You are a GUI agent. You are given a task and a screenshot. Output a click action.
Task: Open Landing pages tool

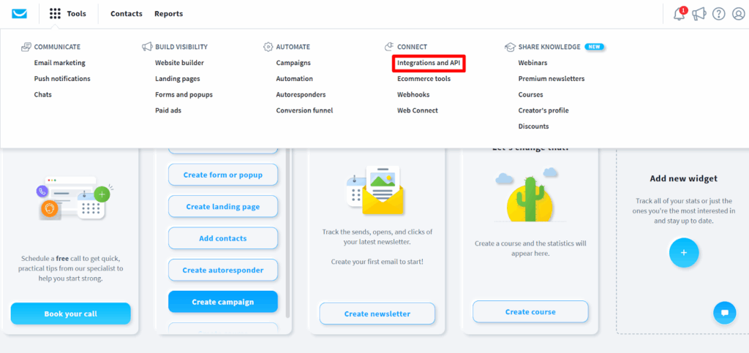(178, 79)
